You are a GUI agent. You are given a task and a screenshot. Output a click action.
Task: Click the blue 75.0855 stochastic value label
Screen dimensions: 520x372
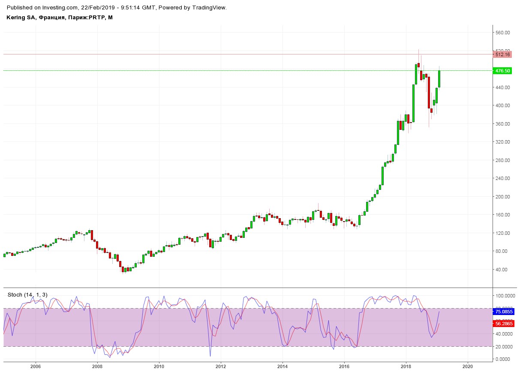504,312
